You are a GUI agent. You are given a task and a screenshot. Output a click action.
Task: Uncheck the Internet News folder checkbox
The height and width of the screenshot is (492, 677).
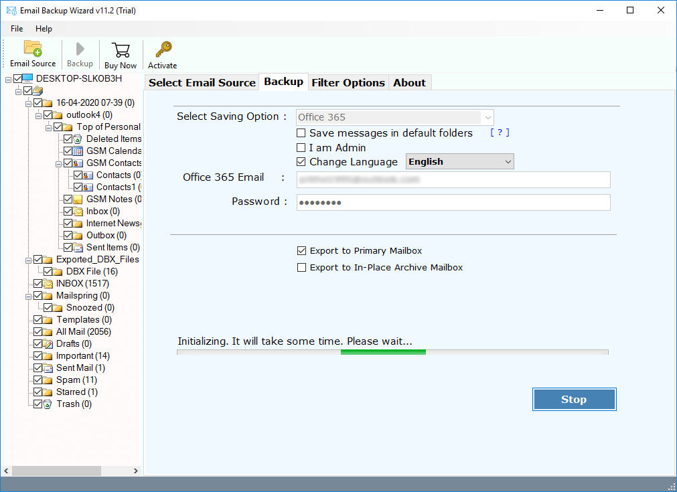[x=68, y=223]
